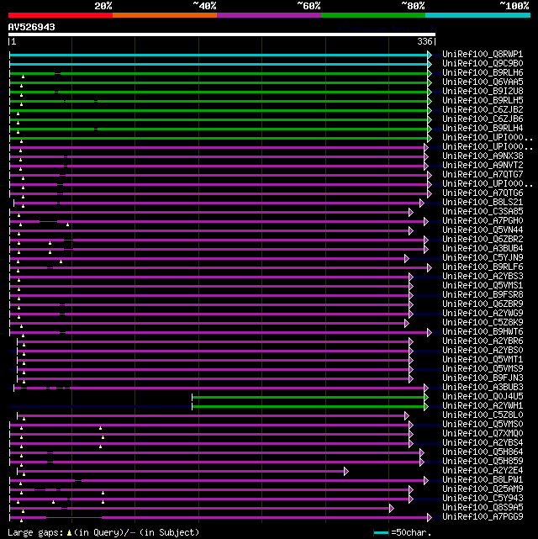Viewport: 538px width, 539px height.
Task: Click the cyan alignment bar for UniRef100_Q8RWP1
Action: point(219,55)
